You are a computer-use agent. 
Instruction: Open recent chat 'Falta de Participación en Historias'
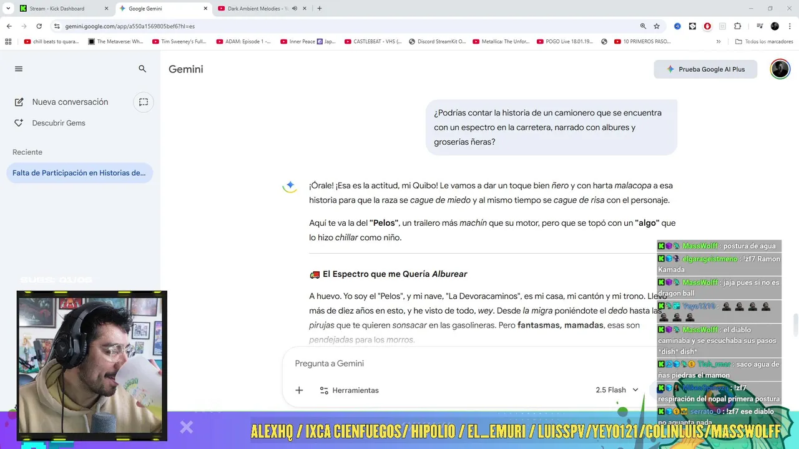pos(79,173)
